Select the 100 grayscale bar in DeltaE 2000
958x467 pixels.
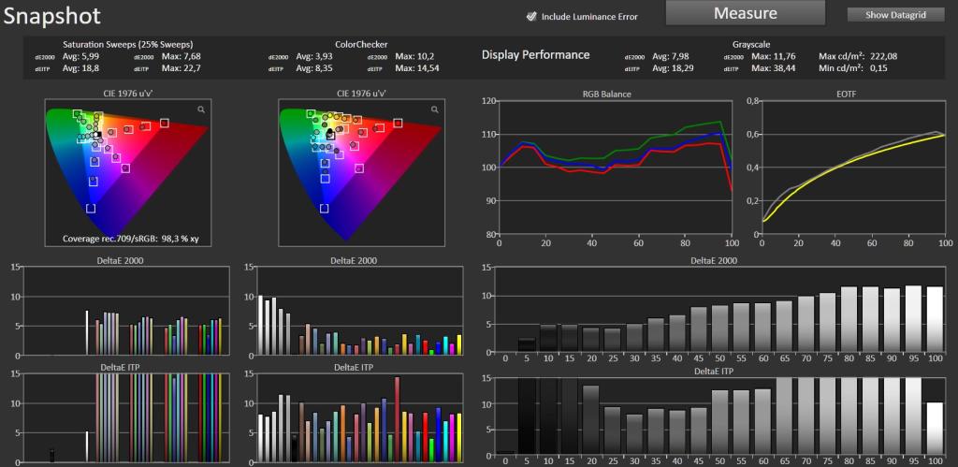coord(935,320)
